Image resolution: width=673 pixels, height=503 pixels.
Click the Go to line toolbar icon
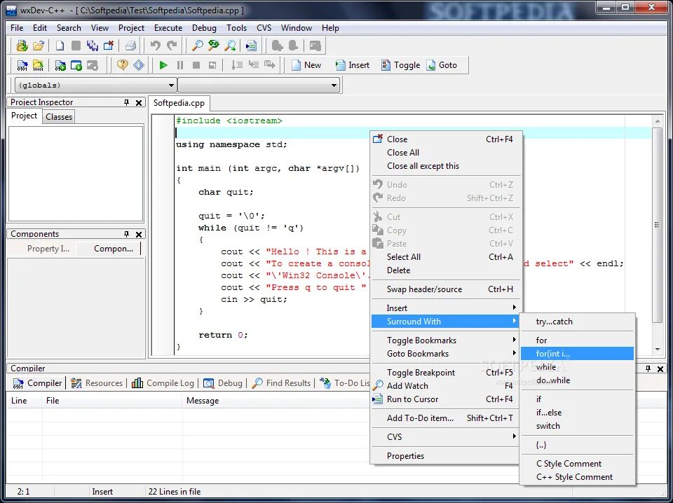click(x=251, y=46)
